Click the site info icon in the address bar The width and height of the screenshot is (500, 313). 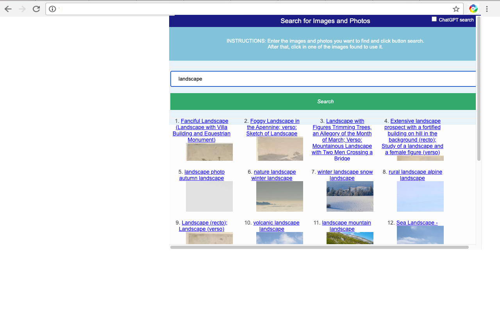(x=52, y=9)
